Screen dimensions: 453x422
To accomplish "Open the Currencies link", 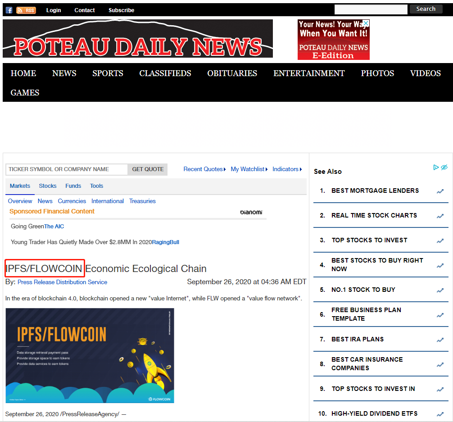I will pos(72,201).
